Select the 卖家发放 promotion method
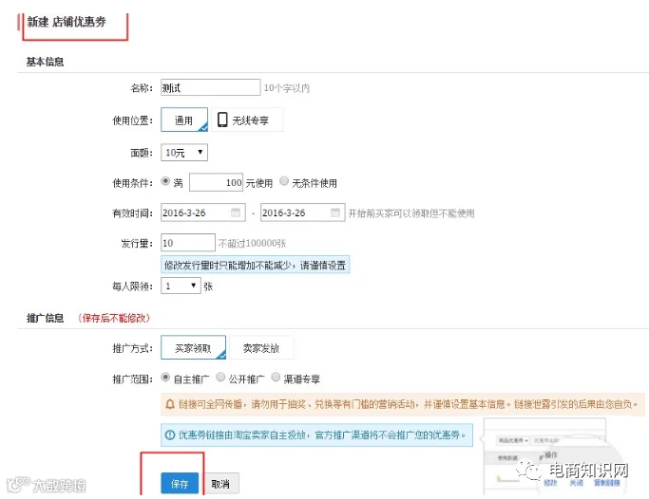Image resolution: width=649 pixels, height=499 pixels. 261,347
